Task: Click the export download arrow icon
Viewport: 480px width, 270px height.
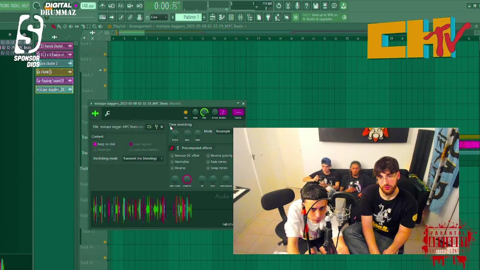Action: [x=343, y=6]
